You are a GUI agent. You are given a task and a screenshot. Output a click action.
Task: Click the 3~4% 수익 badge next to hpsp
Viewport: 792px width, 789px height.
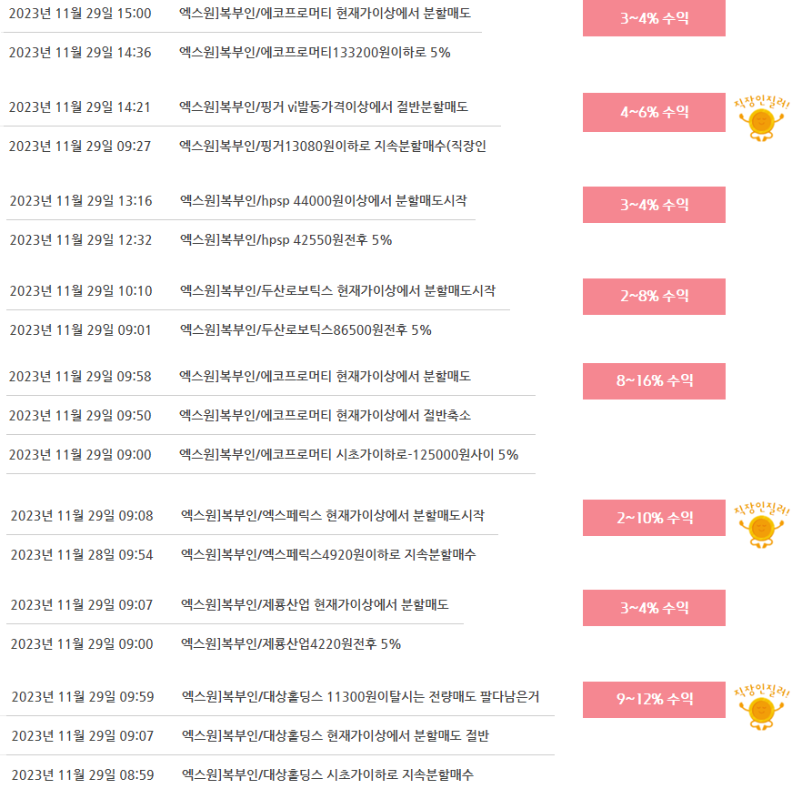click(654, 205)
